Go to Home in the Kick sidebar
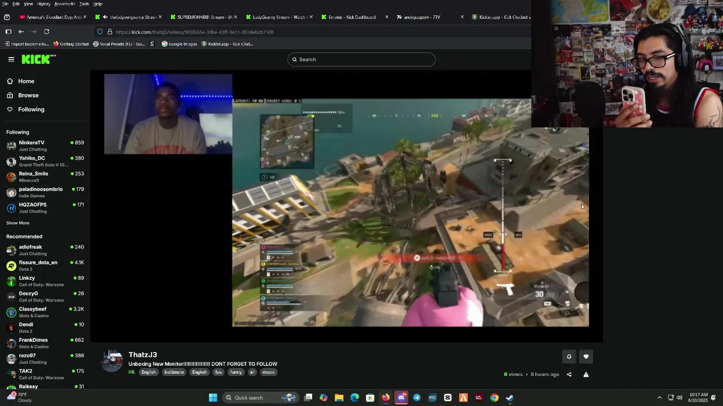 (26, 81)
